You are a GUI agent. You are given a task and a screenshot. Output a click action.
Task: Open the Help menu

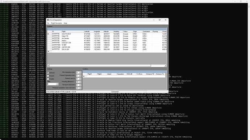point(65,23)
